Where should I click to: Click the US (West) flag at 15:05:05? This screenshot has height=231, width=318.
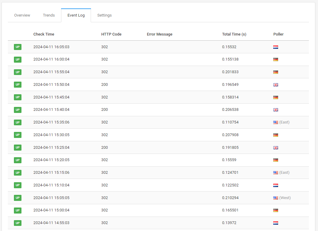click(x=275, y=198)
